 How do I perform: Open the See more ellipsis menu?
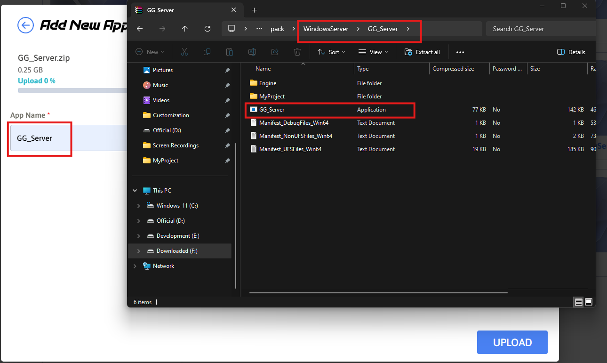460,52
